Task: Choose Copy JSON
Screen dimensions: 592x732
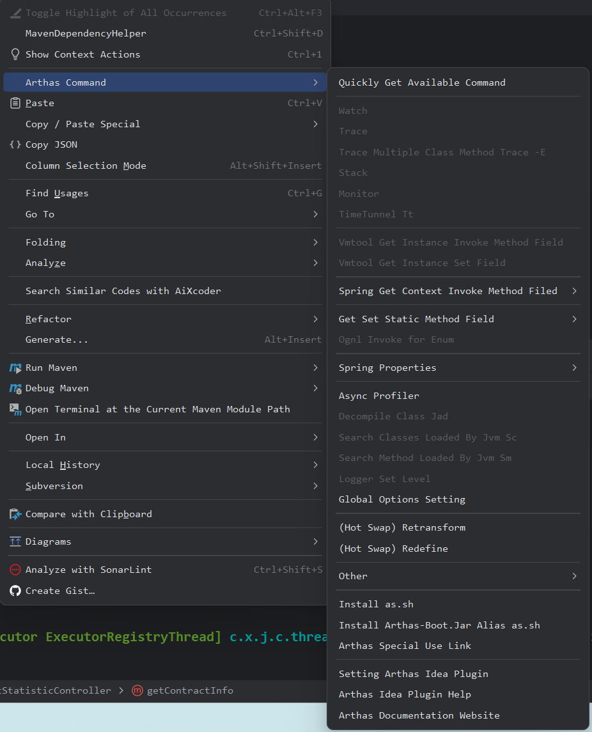Action: 165,144
